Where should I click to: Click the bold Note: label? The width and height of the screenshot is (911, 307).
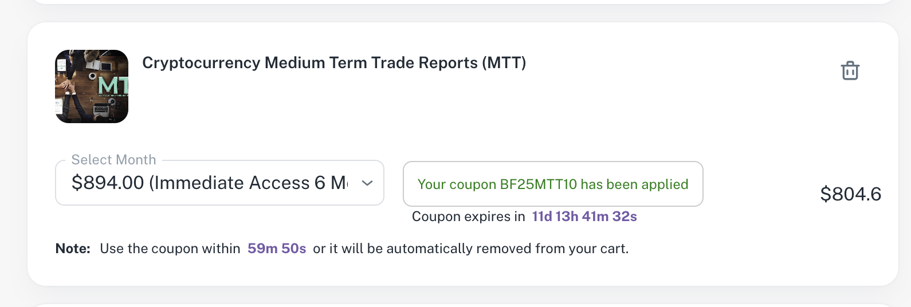(x=73, y=249)
